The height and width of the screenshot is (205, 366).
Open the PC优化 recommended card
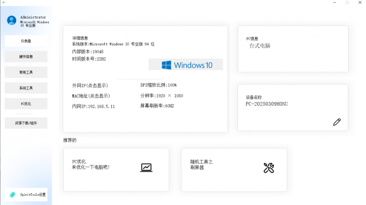click(x=116, y=170)
